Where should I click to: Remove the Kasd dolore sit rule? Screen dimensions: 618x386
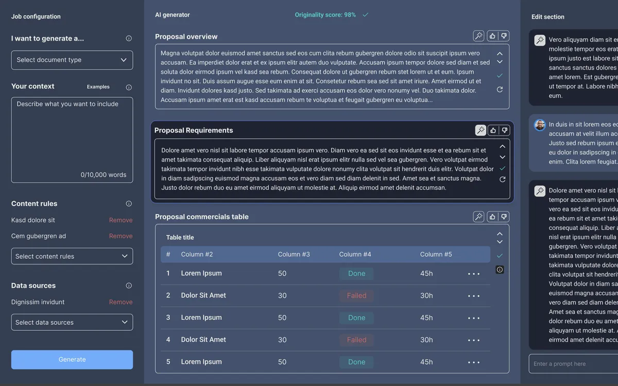coord(121,220)
